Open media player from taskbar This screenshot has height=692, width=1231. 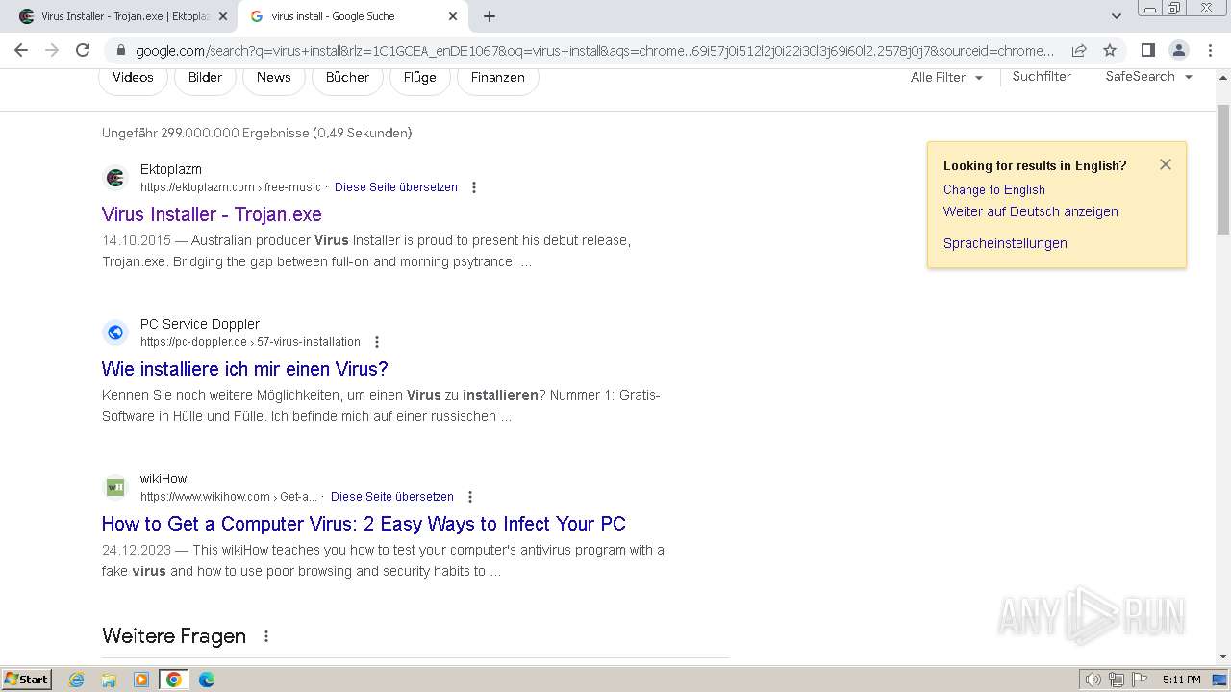point(141,680)
